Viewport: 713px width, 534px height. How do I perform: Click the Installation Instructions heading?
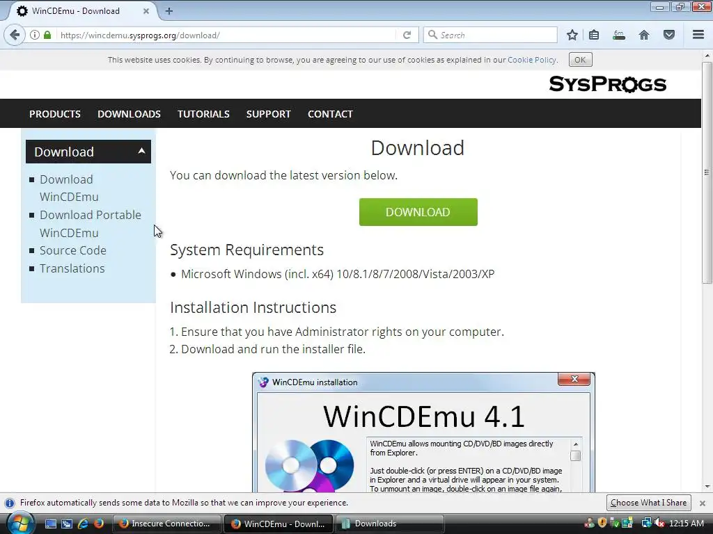click(253, 307)
